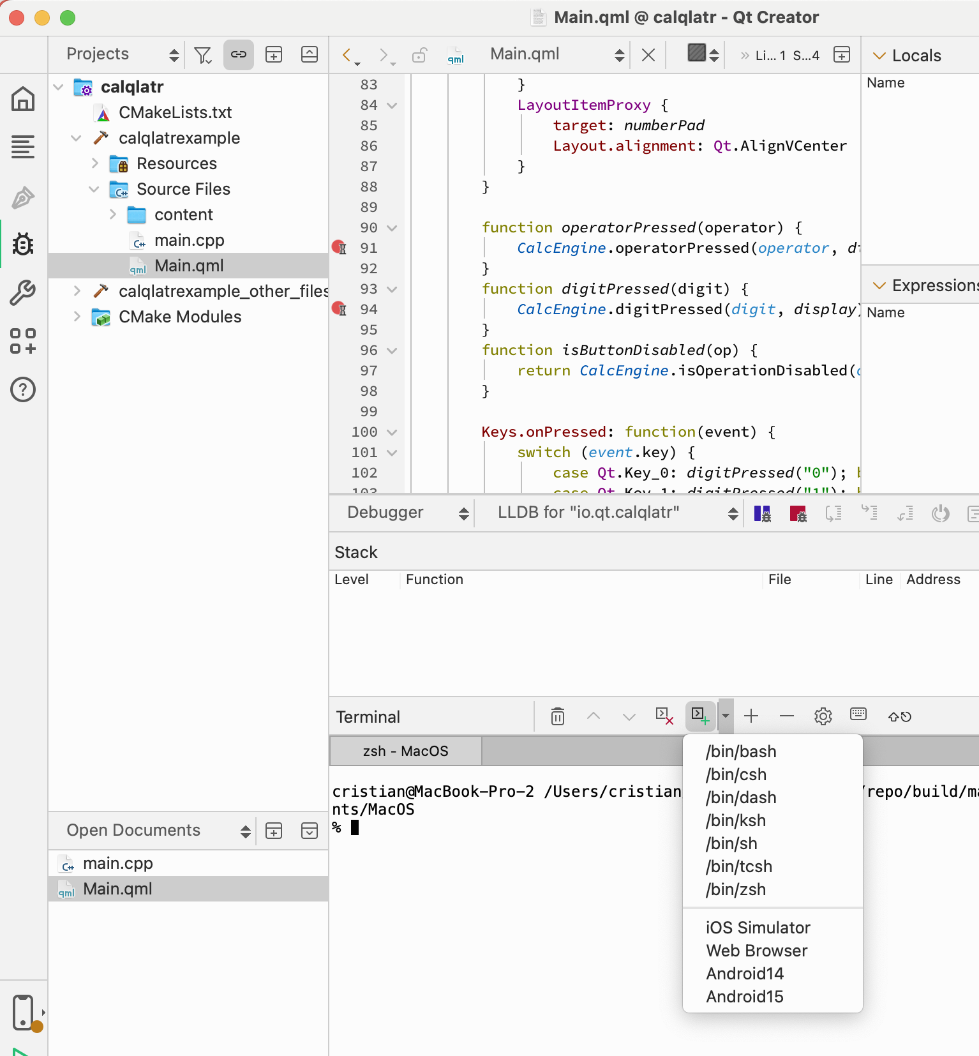The width and height of the screenshot is (979, 1056).
Task: Open Help mode question icon
Action: click(23, 389)
